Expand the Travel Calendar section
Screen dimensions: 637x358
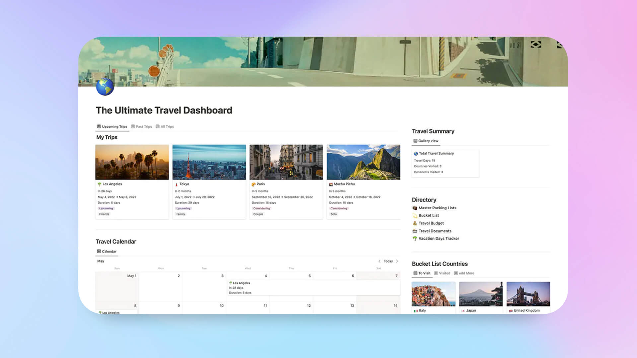(x=116, y=241)
